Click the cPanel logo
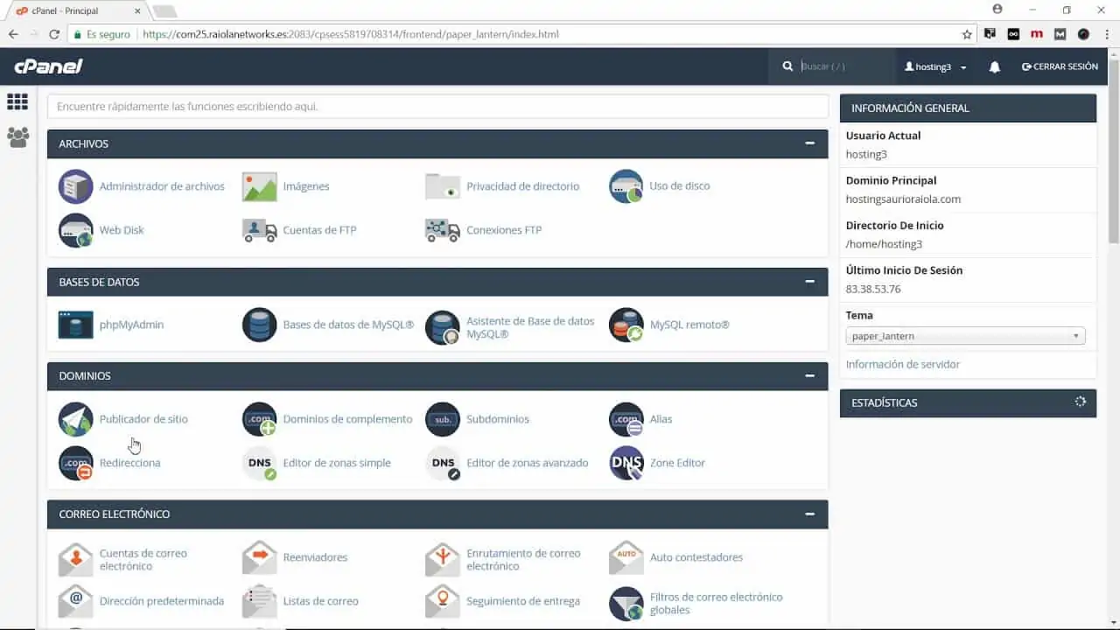This screenshot has height=630, width=1120. point(48,66)
